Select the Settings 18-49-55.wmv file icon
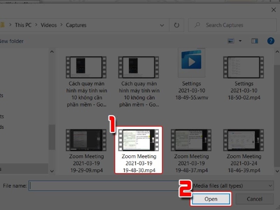Screen dimensions: 280x210 click(x=191, y=63)
